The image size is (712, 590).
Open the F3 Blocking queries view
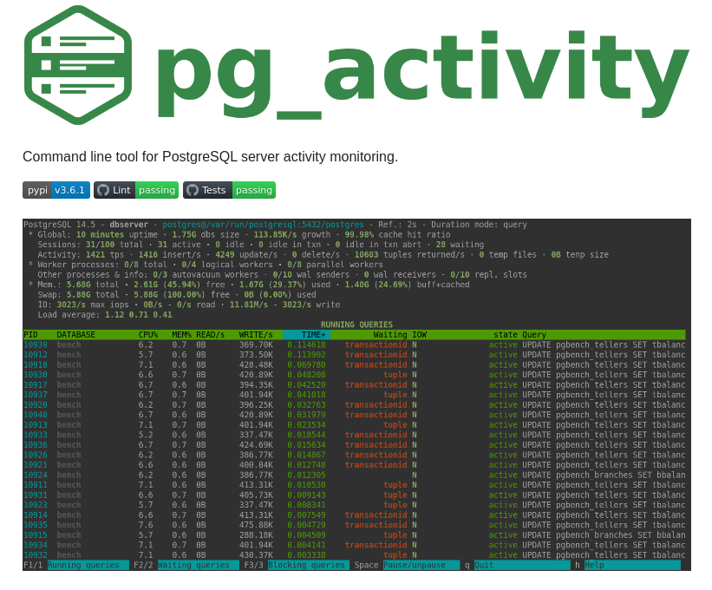point(309,564)
